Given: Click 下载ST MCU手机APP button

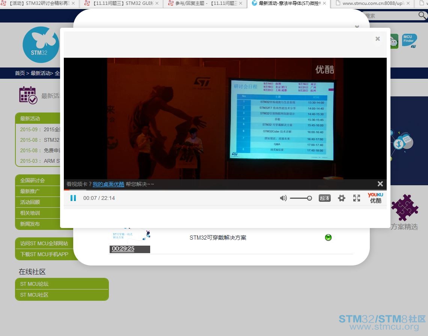Looking at the screenshot, I should 45,254.
